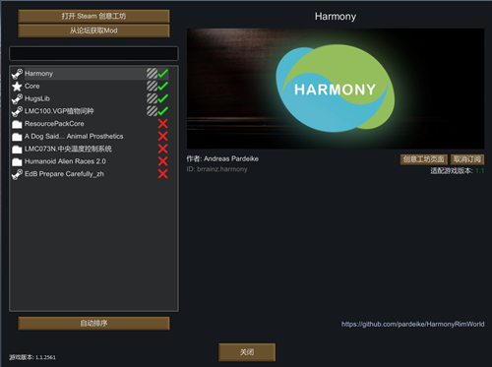Select the ResourcePackCore mod name
Image resolution: width=492 pixels, height=367 pixels.
pyautogui.click(x=54, y=124)
